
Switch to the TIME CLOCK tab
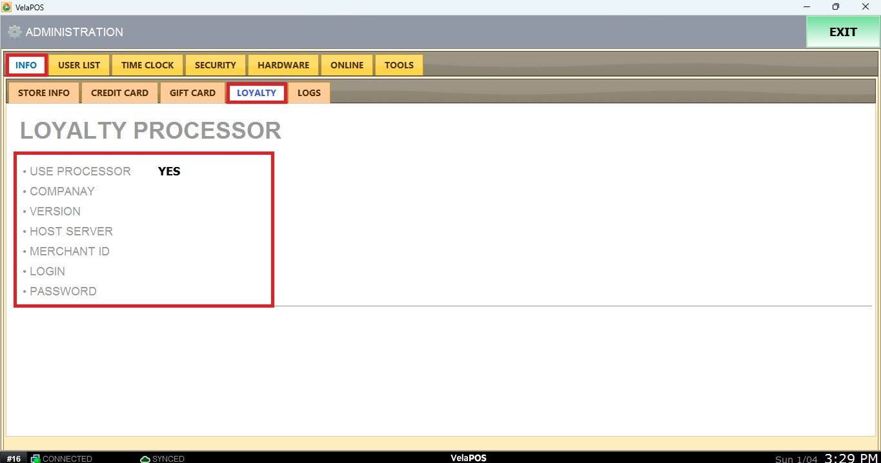147,65
